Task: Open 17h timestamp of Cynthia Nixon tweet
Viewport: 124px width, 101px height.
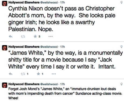Action: [x=63, y=2]
